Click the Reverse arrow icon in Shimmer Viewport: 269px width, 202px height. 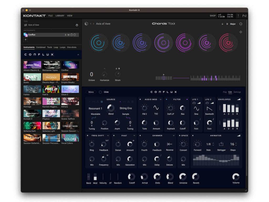(170, 144)
